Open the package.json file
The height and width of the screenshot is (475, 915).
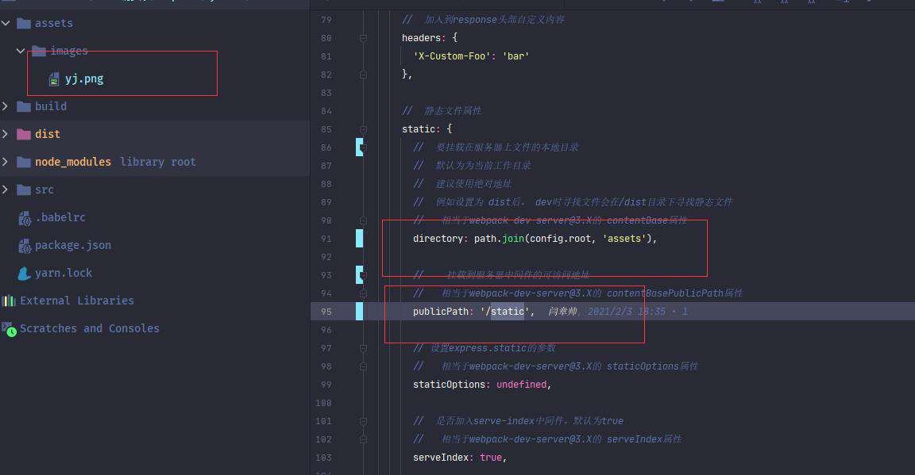coord(73,245)
